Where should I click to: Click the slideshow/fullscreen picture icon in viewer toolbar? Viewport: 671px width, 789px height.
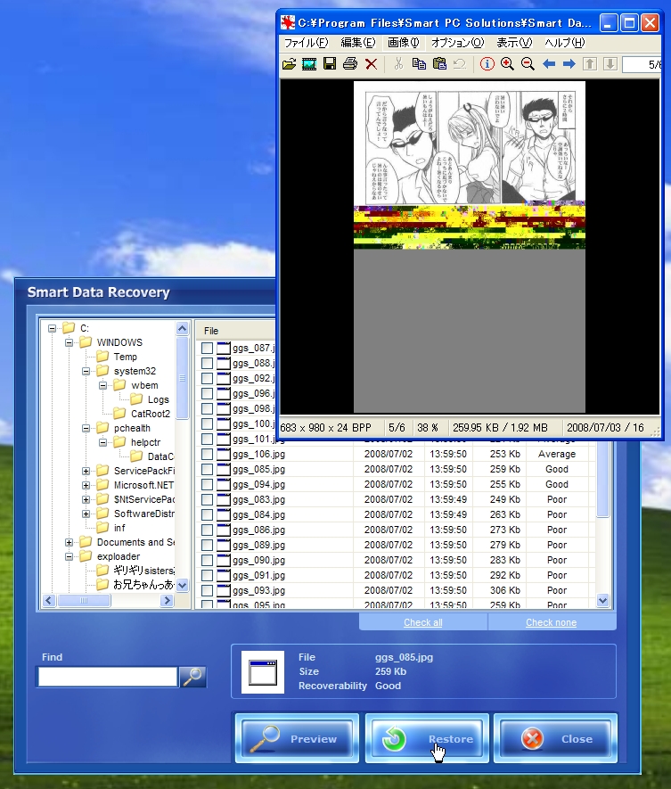point(309,64)
